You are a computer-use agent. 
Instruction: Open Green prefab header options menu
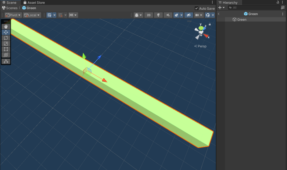[x=283, y=14]
